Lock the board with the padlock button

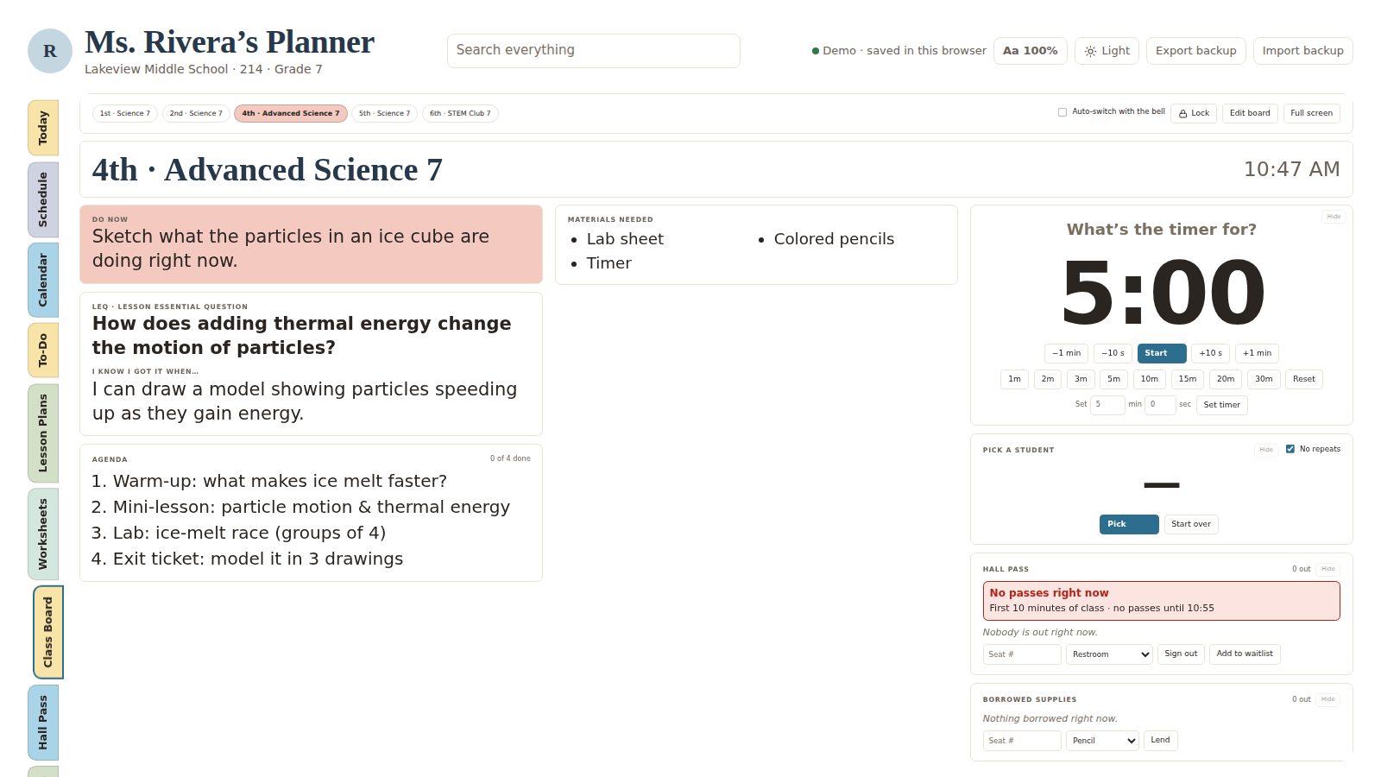coord(1194,113)
